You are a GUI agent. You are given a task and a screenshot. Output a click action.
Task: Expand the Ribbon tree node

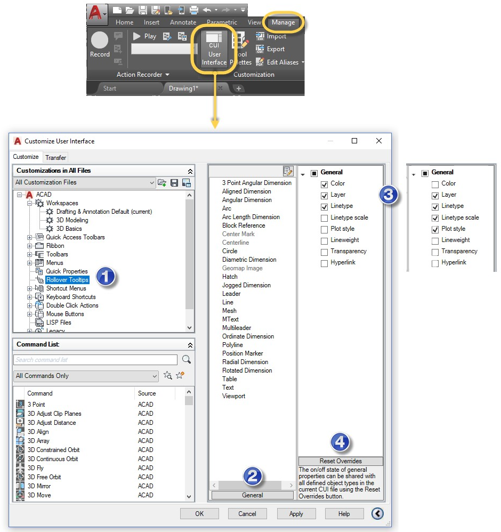29,246
